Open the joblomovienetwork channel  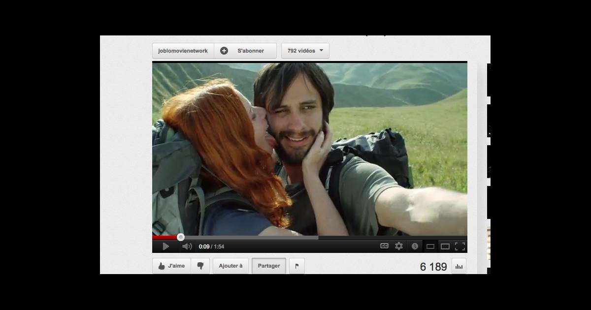(183, 51)
